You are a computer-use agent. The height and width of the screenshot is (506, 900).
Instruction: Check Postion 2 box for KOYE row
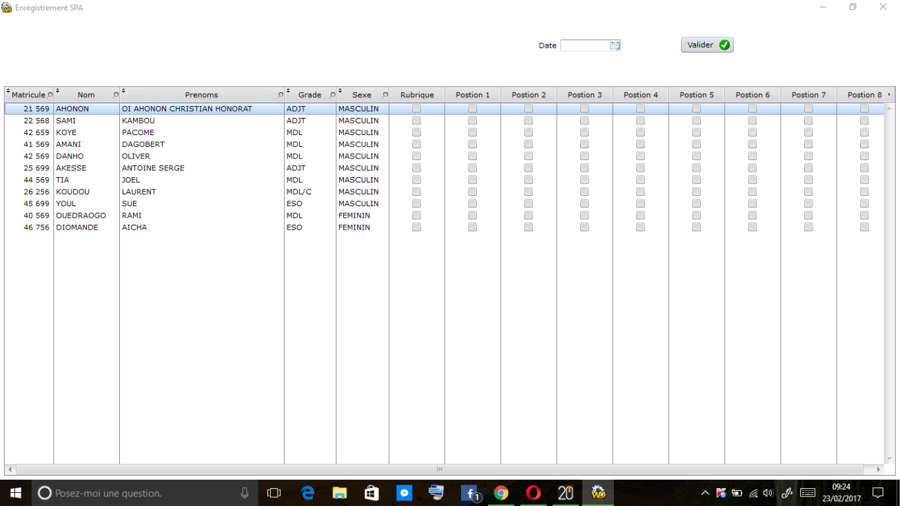coord(529,132)
